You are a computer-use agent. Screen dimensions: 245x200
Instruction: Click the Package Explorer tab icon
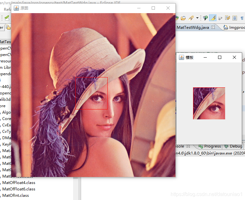(x=8, y=27)
